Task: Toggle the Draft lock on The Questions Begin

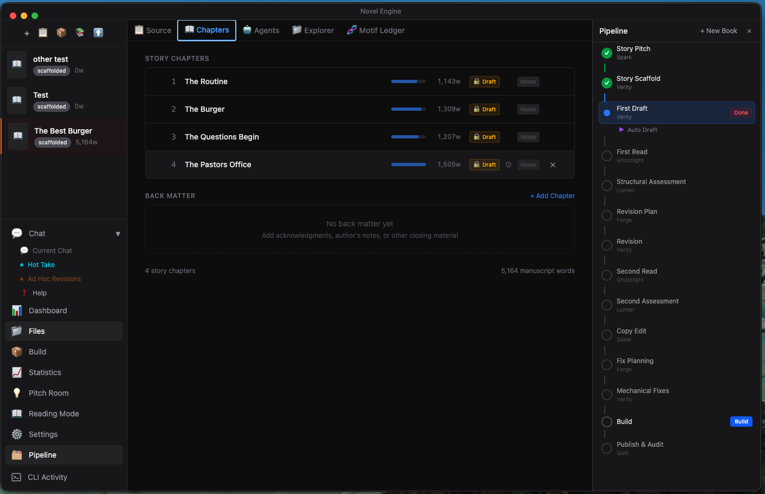Action: [485, 137]
